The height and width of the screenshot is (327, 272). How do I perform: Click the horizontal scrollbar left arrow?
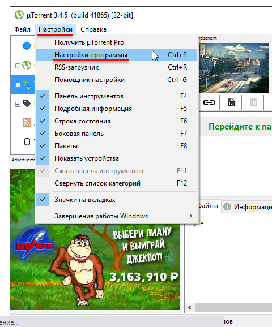click(190, 307)
